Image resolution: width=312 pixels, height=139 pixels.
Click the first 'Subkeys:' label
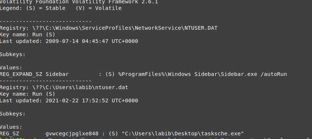[x=13, y=54]
